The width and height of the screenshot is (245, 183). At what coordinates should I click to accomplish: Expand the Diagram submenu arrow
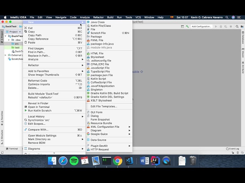coord(129,130)
